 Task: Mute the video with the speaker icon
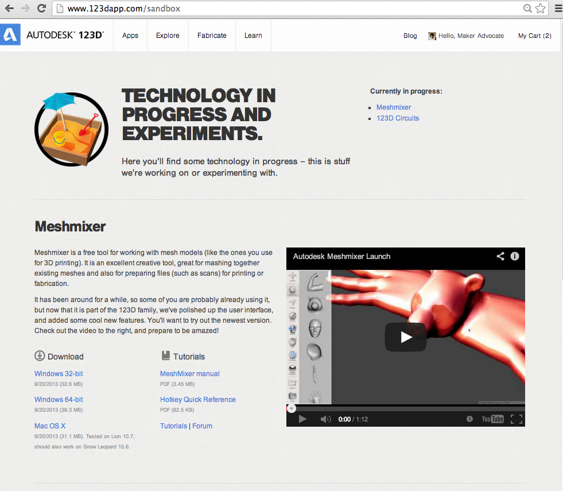pos(325,419)
